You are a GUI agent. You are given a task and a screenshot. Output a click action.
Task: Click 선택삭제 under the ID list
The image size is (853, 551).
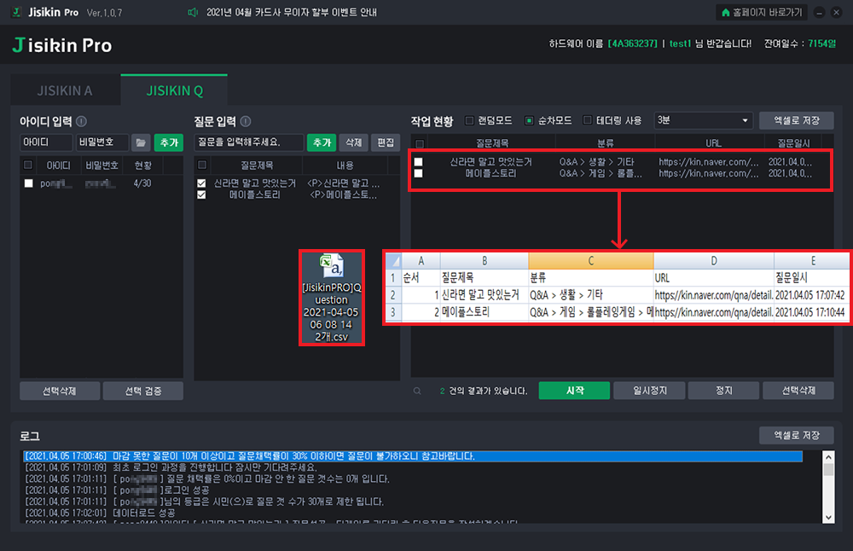click(60, 391)
